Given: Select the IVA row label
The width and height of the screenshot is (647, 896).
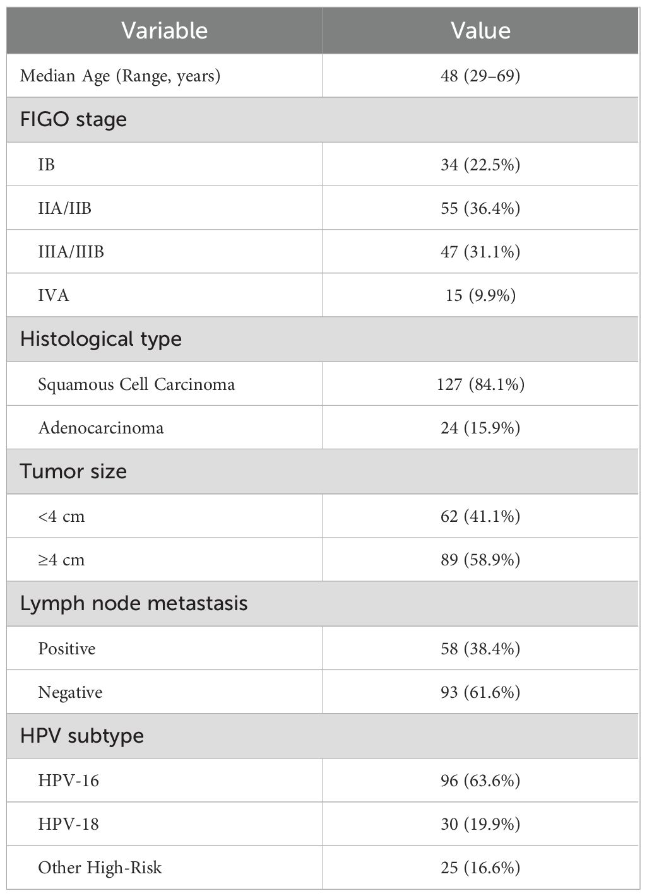Looking at the screenshot, I should pyautogui.click(x=53, y=295).
